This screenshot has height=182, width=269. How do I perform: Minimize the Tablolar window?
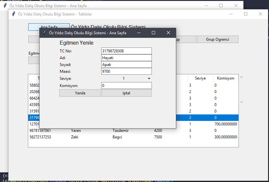tap(231, 14)
